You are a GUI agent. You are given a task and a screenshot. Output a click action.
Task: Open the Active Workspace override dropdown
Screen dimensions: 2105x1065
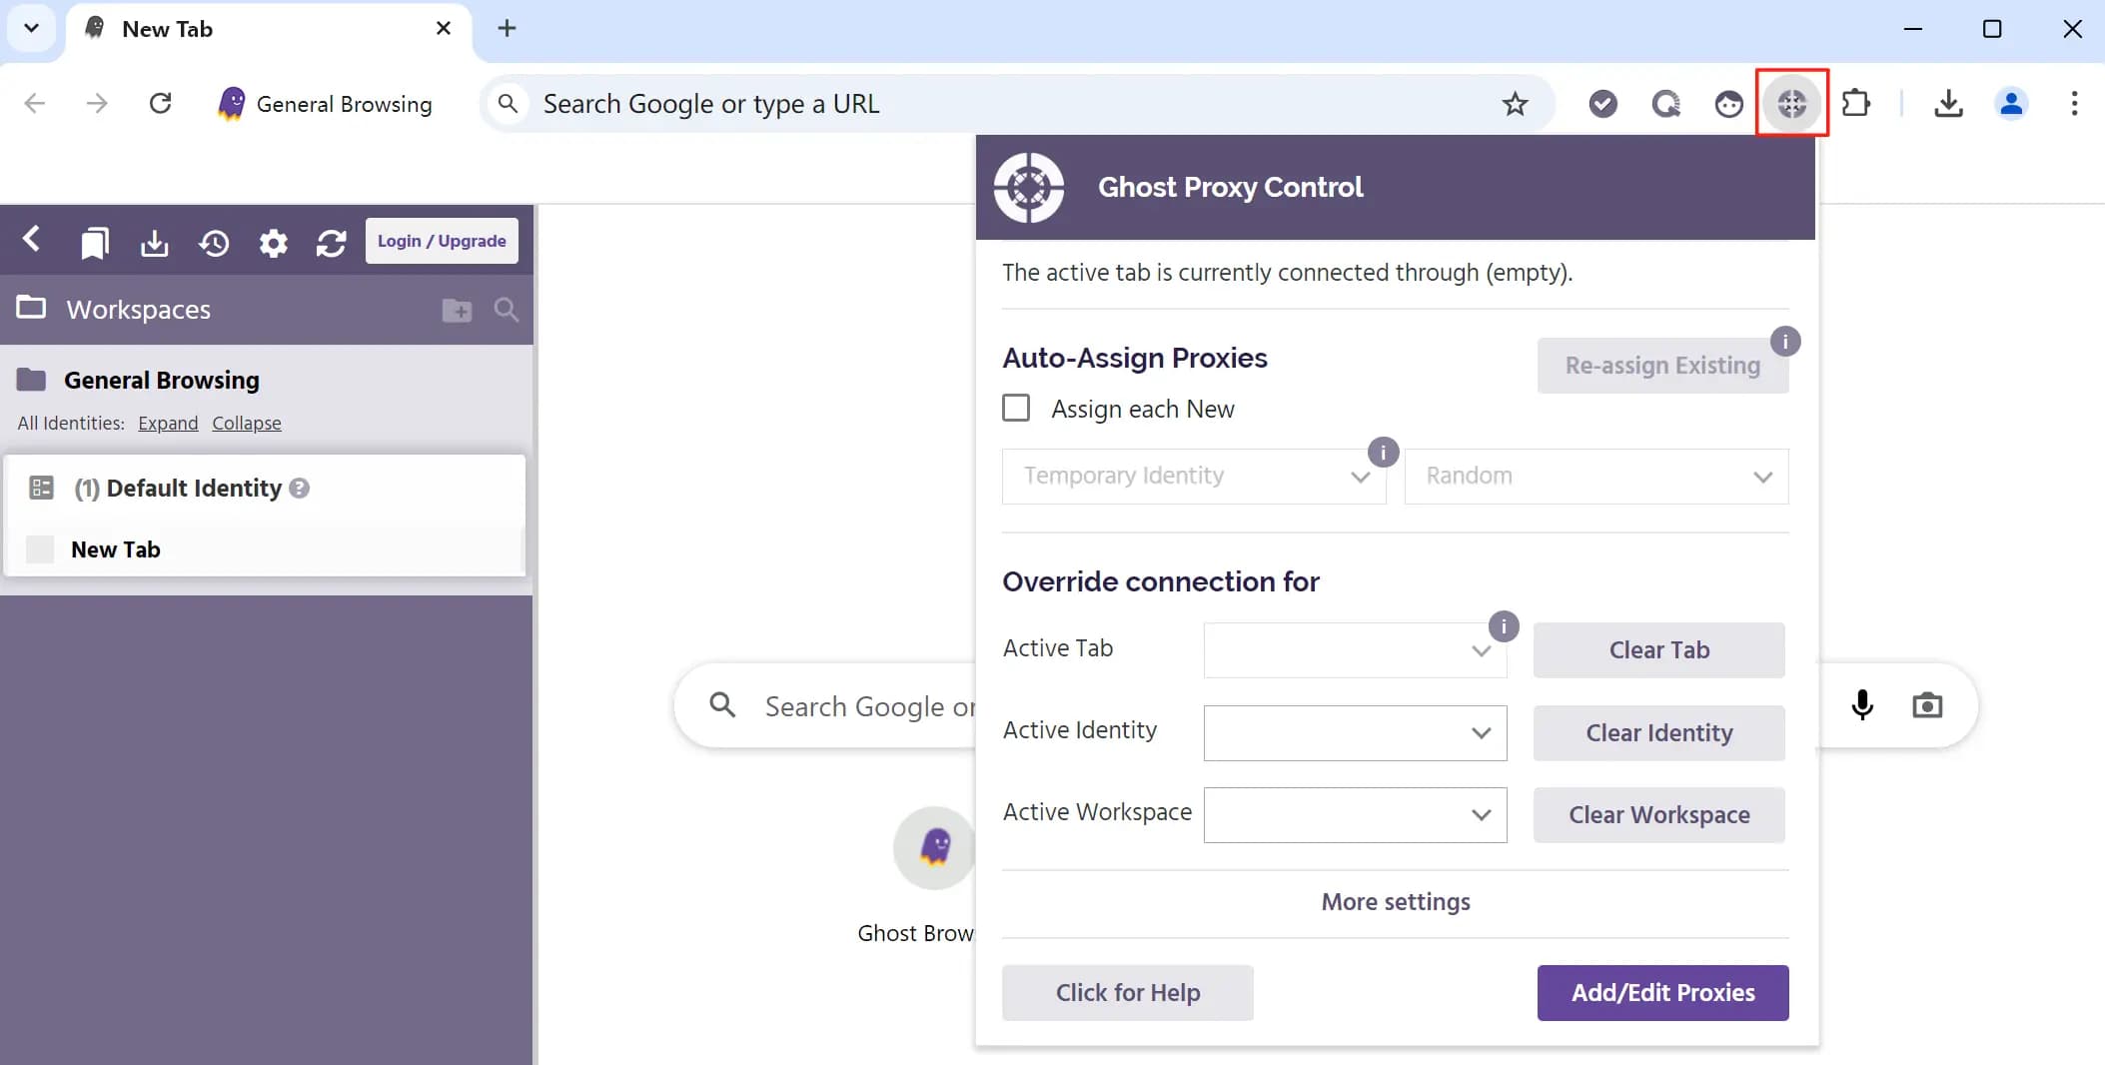[x=1354, y=814]
